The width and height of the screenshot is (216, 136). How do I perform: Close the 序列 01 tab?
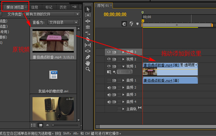coord(111,5)
